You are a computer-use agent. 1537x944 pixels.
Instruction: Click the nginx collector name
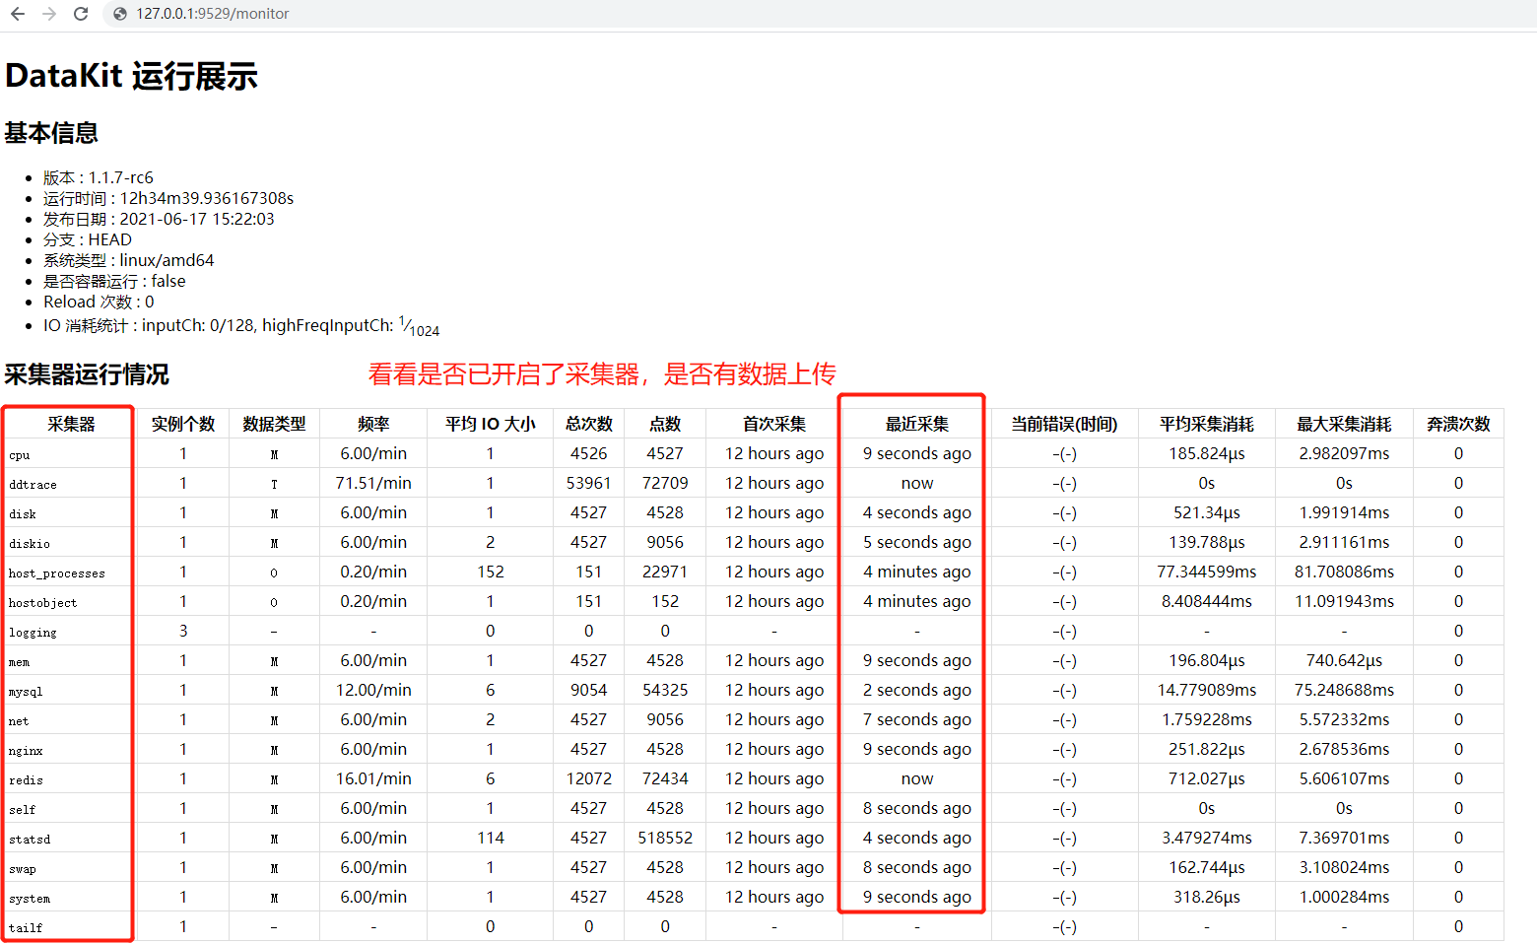point(26,751)
